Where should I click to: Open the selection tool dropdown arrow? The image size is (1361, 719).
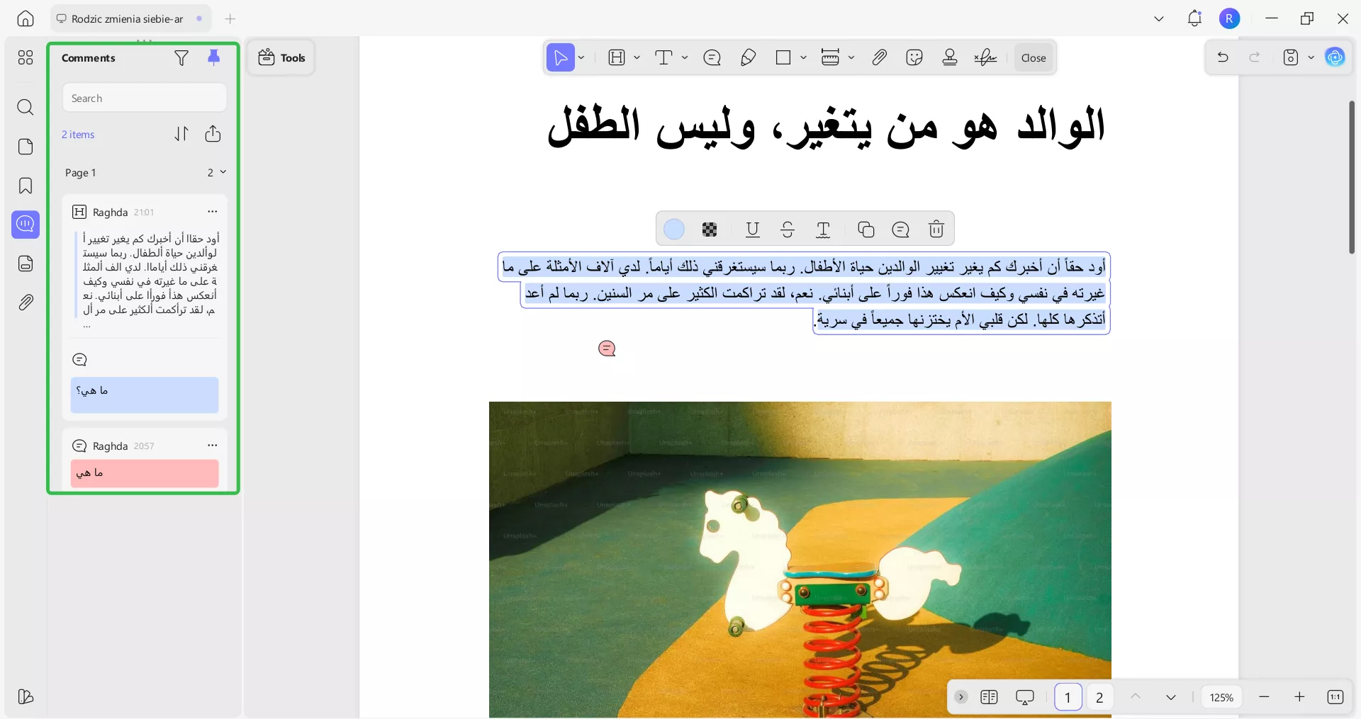[x=580, y=57]
